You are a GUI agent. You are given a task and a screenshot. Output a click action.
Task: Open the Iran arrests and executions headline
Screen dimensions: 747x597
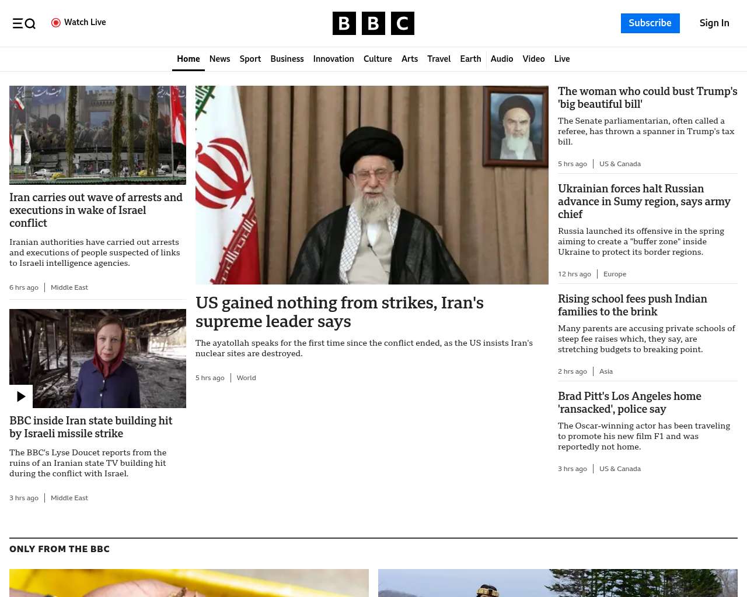[96, 210]
